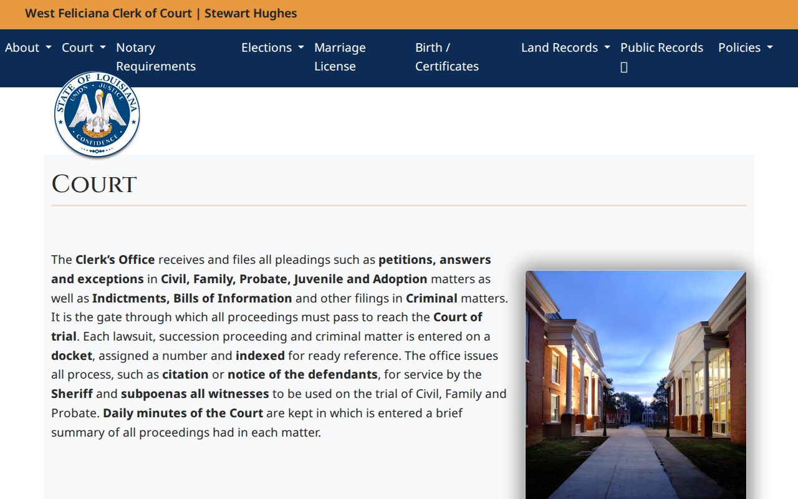Click the bold words 'Indictments, Bills of Information'
Screen dimensions: 798x499
[x=192, y=298]
